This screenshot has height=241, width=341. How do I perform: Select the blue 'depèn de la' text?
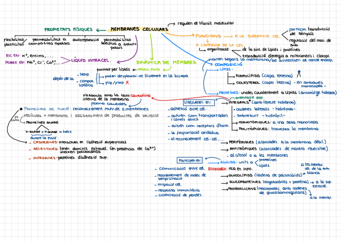tap(63, 78)
